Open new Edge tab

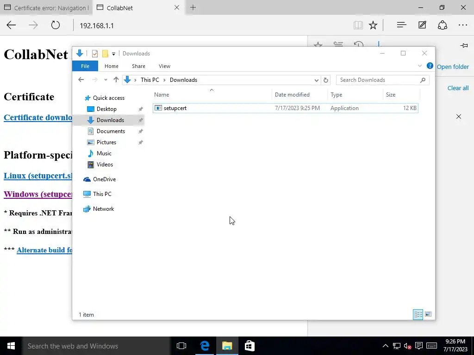click(193, 7)
